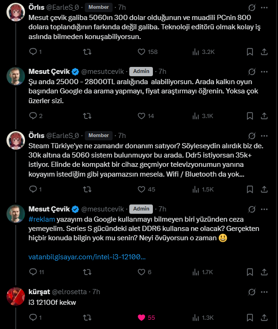Open the three-dot menu on kürşat's tweet

(264, 292)
